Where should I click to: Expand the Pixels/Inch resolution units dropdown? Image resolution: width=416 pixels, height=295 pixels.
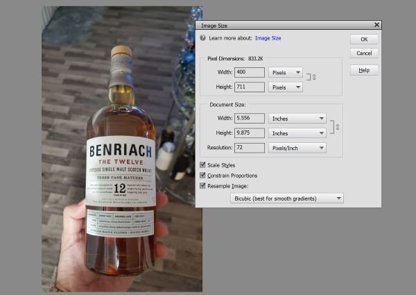[297, 148]
